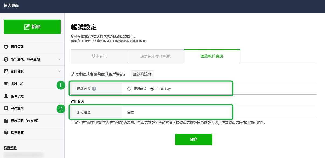Select the 帳號設定 person icon
The height and width of the screenshot is (158, 325).
pos(6,96)
